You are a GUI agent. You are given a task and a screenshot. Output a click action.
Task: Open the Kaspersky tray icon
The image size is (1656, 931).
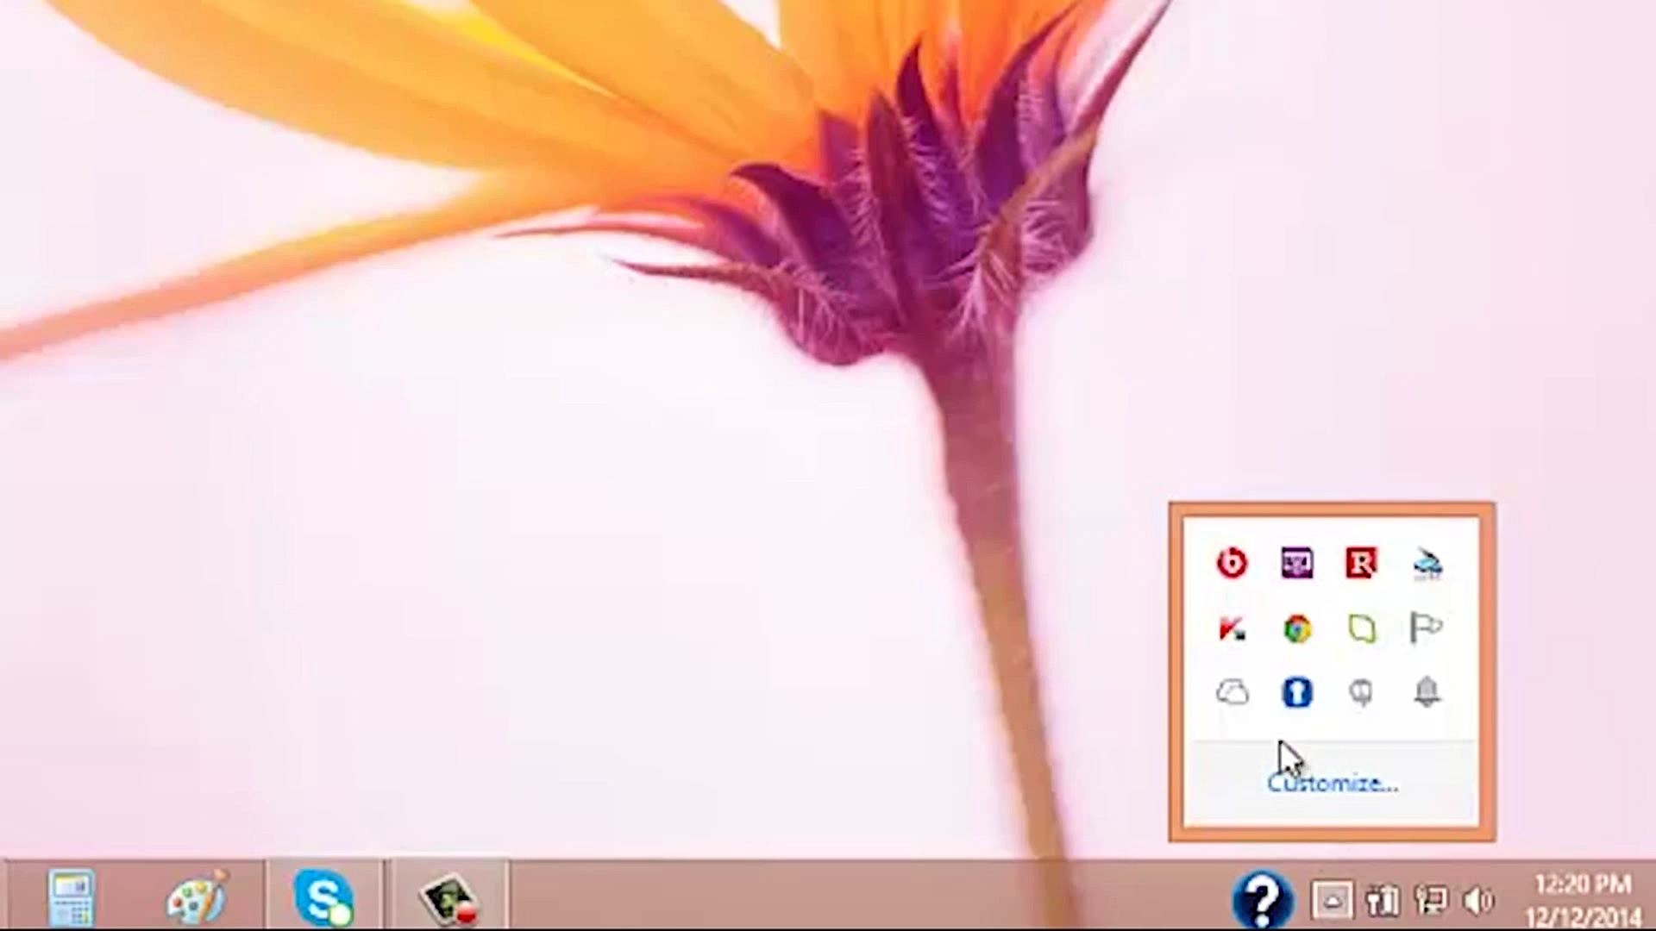(1232, 628)
